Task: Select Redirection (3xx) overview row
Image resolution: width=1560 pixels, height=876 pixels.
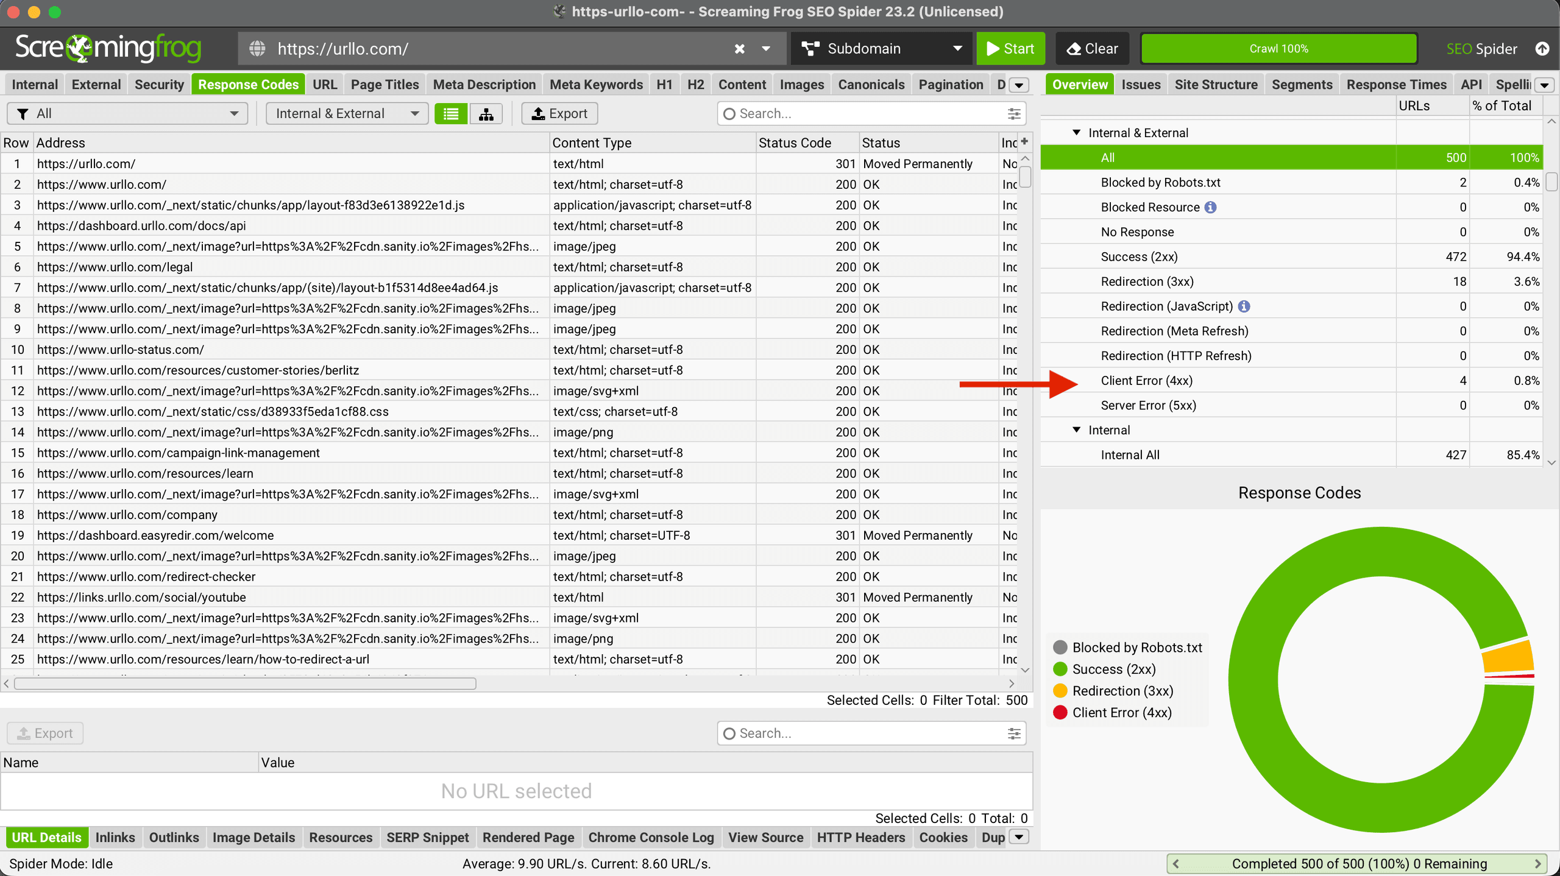Action: (x=1291, y=281)
